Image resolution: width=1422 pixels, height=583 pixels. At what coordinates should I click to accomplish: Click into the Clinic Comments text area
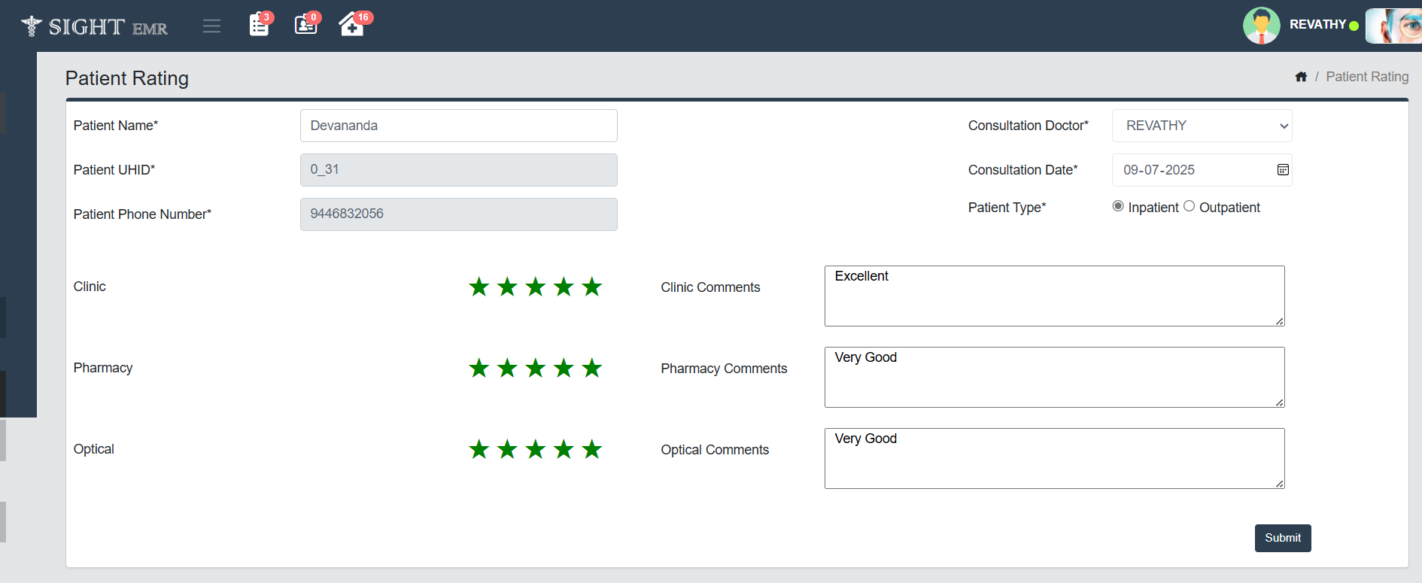click(x=1053, y=296)
